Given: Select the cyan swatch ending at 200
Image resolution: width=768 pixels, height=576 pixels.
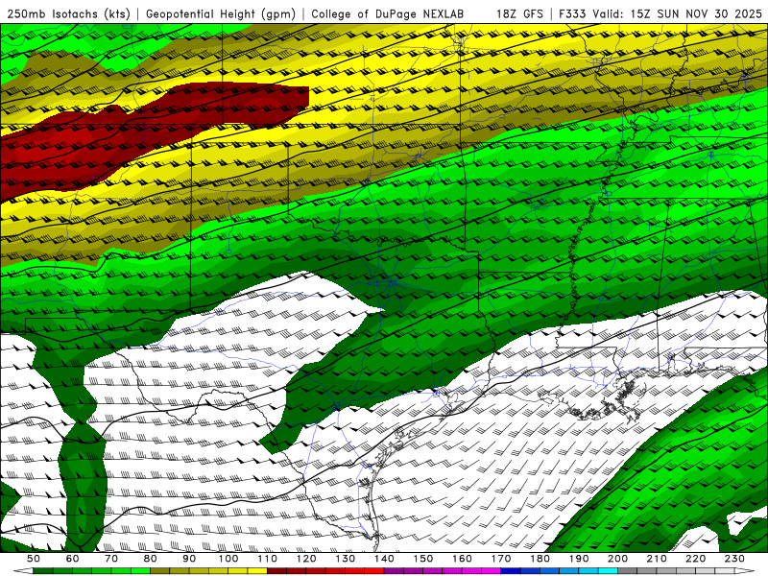Looking at the screenshot, I should pos(608,571).
